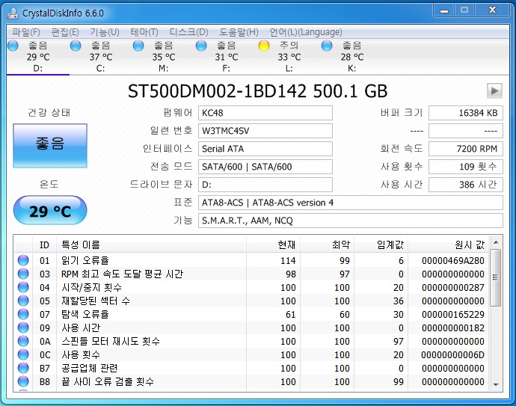Viewport: 516px width, 406px height.
Task: Click the next disk arrow button
Action: [494, 90]
